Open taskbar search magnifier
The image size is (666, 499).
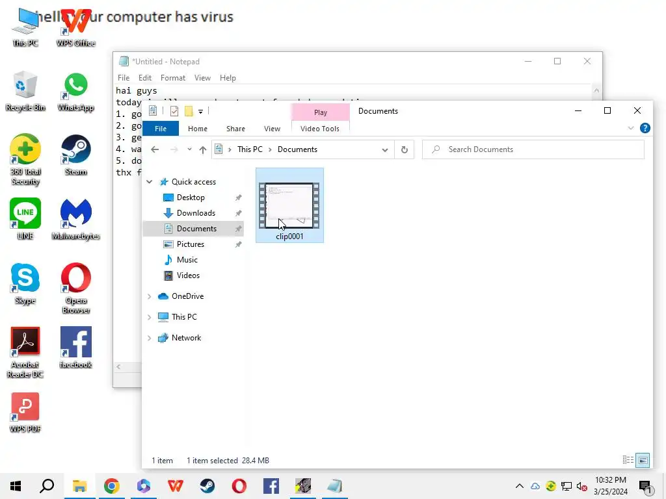(x=47, y=486)
